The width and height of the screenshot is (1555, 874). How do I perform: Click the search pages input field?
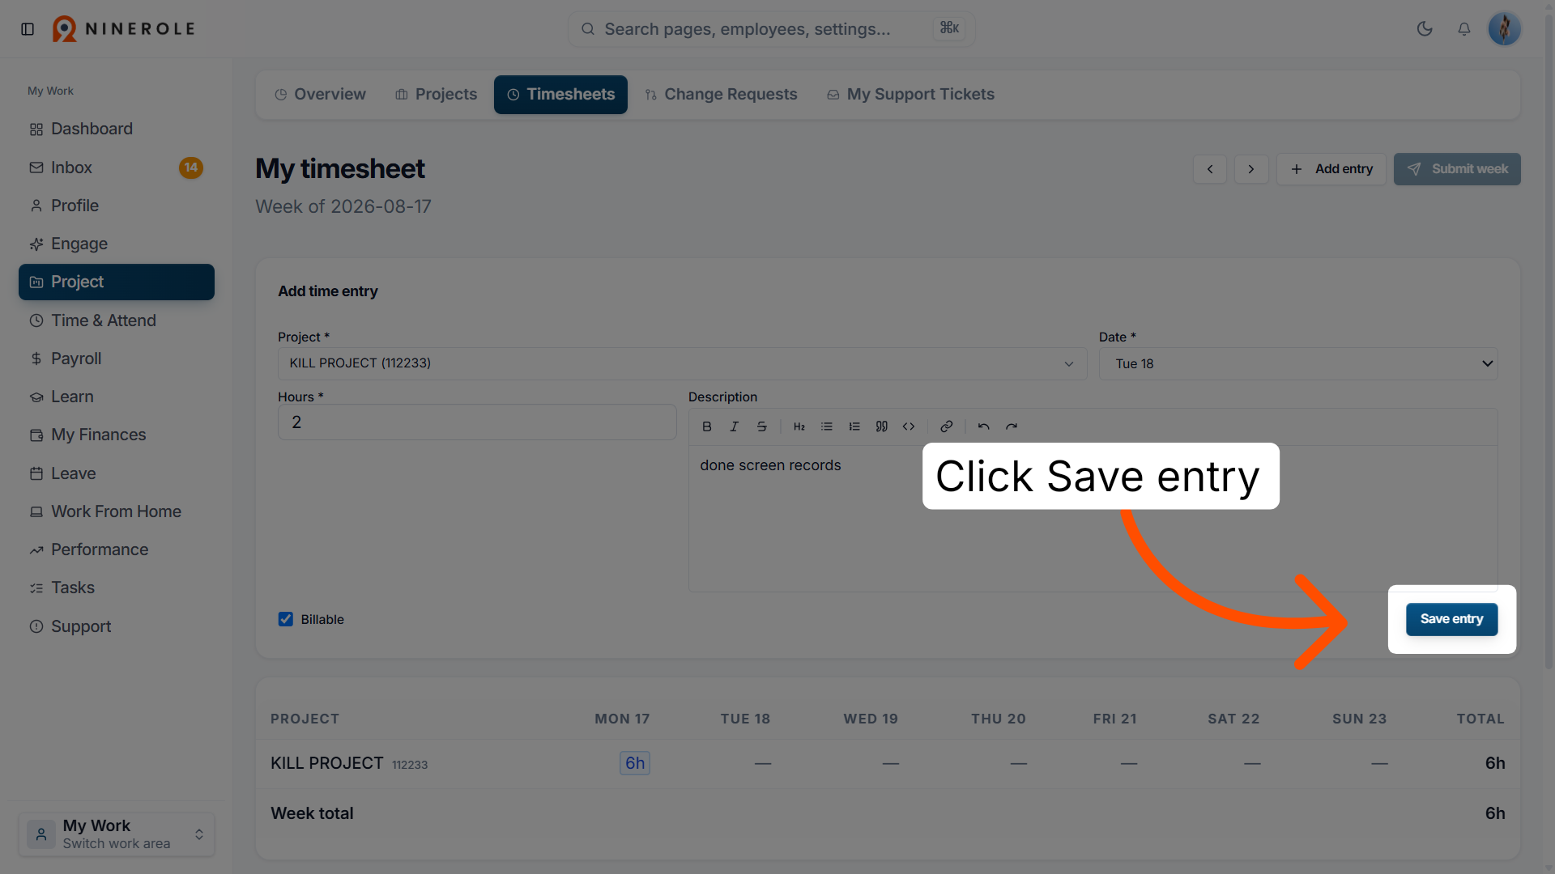pyautogui.click(x=771, y=29)
